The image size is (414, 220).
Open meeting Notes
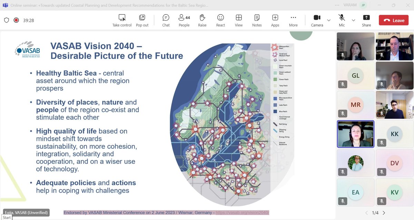pos(257,20)
